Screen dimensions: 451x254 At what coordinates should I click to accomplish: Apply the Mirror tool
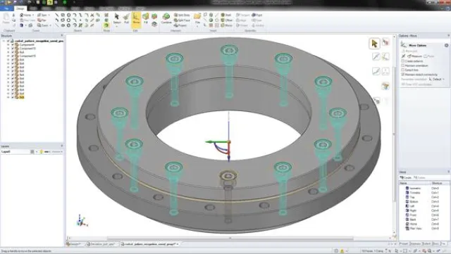tap(227, 25)
